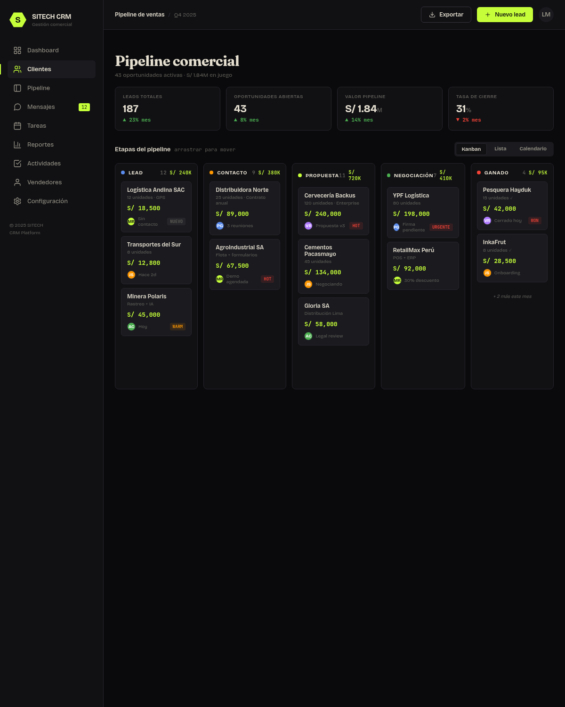Open the Tareas calendar icon
565x707 pixels.
[17, 126]
